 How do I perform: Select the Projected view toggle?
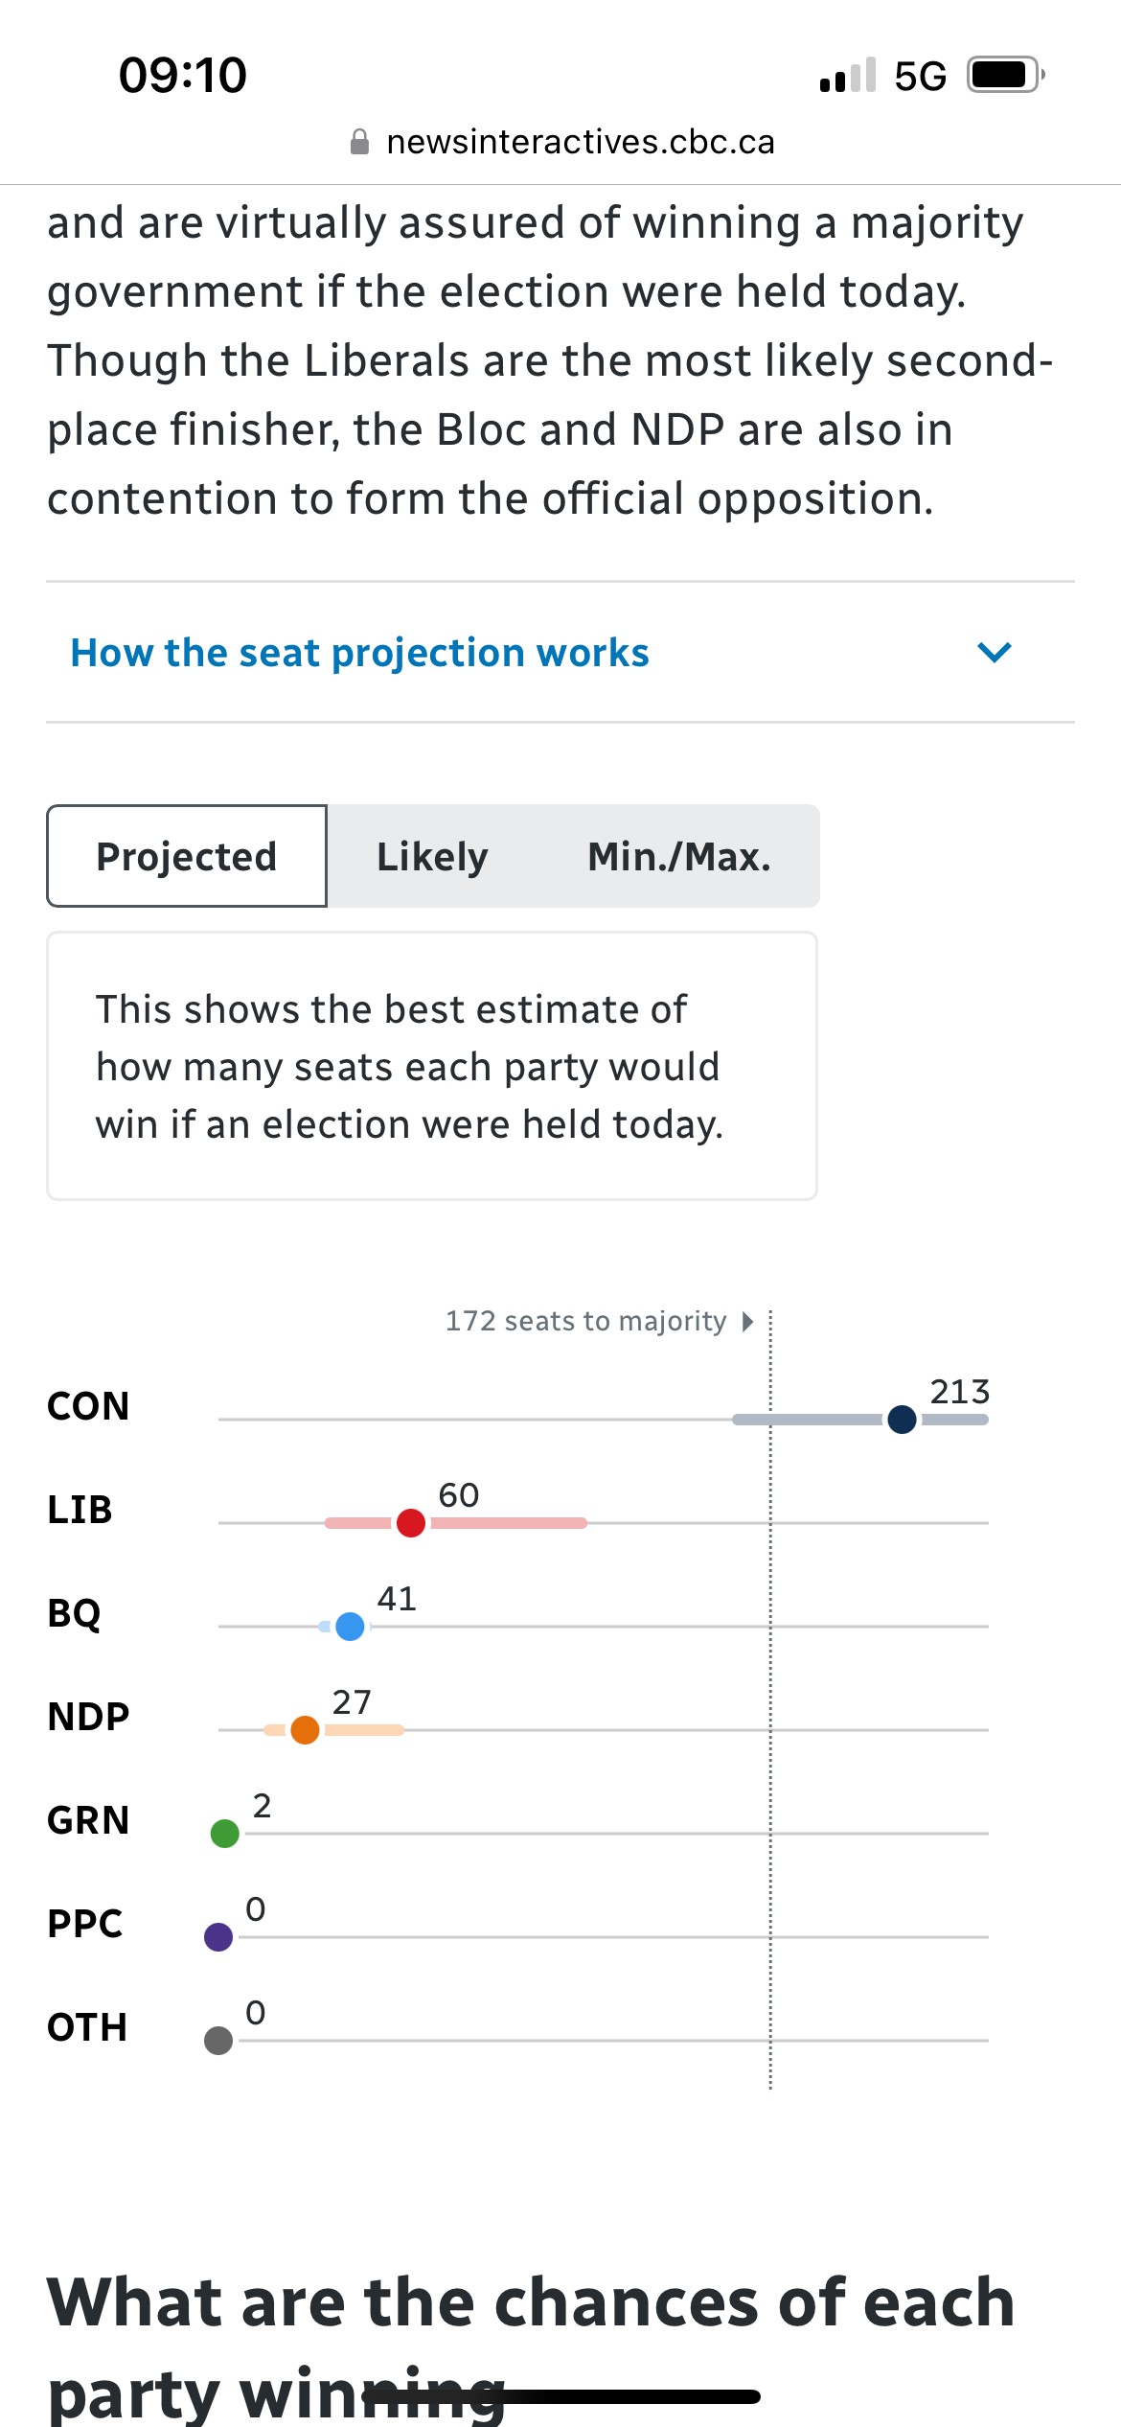point(187,856)
